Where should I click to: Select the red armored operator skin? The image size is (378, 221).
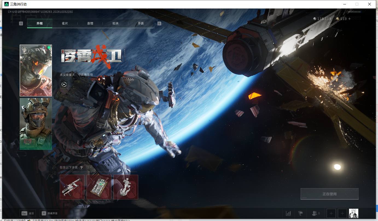tap(36, 71)
